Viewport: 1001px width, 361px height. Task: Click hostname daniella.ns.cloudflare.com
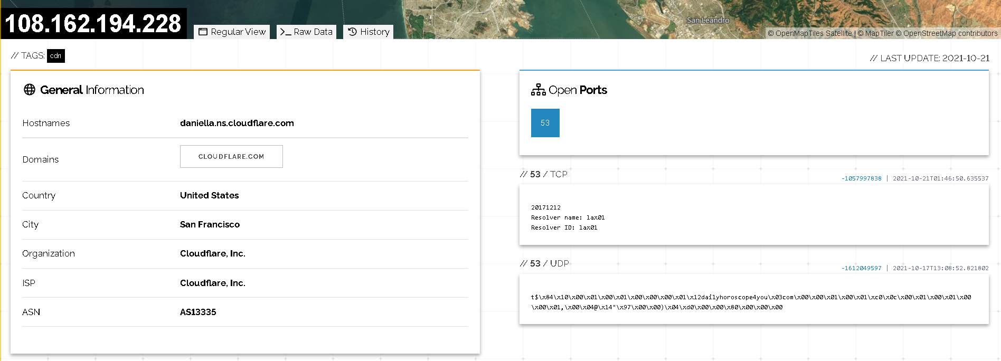(x=237, y=123)
